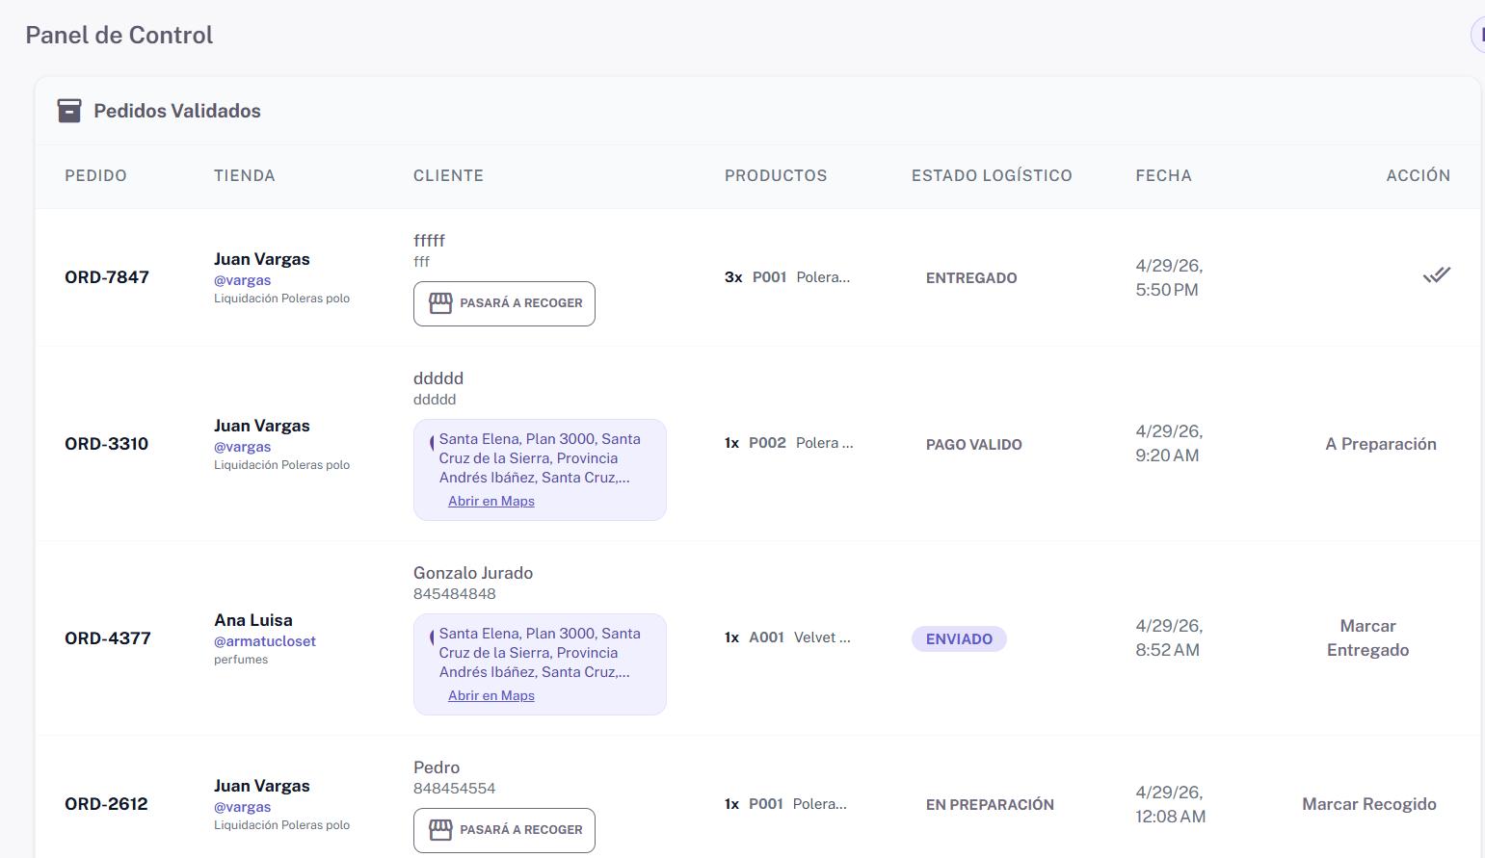Click the archive box icon beside Pedidos Validados
This screenshot has width=1485, height=858.
(x=69, y=111)
